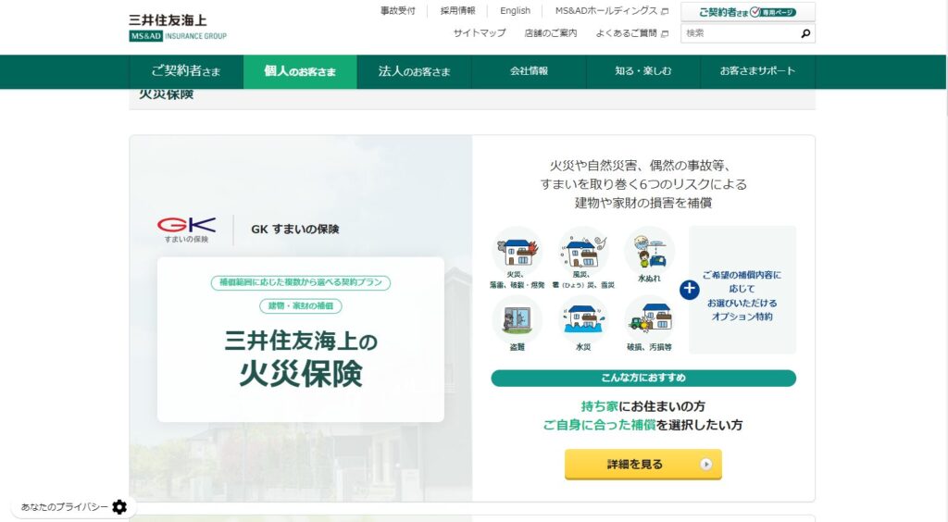948x522 pixels.
Task: Click the 三井住友海上 site logo
Action: tap(178, 27)
